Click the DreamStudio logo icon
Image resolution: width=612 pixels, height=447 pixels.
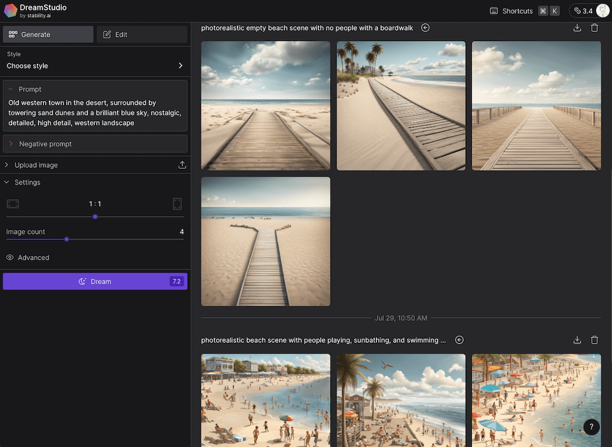(10, 10)
